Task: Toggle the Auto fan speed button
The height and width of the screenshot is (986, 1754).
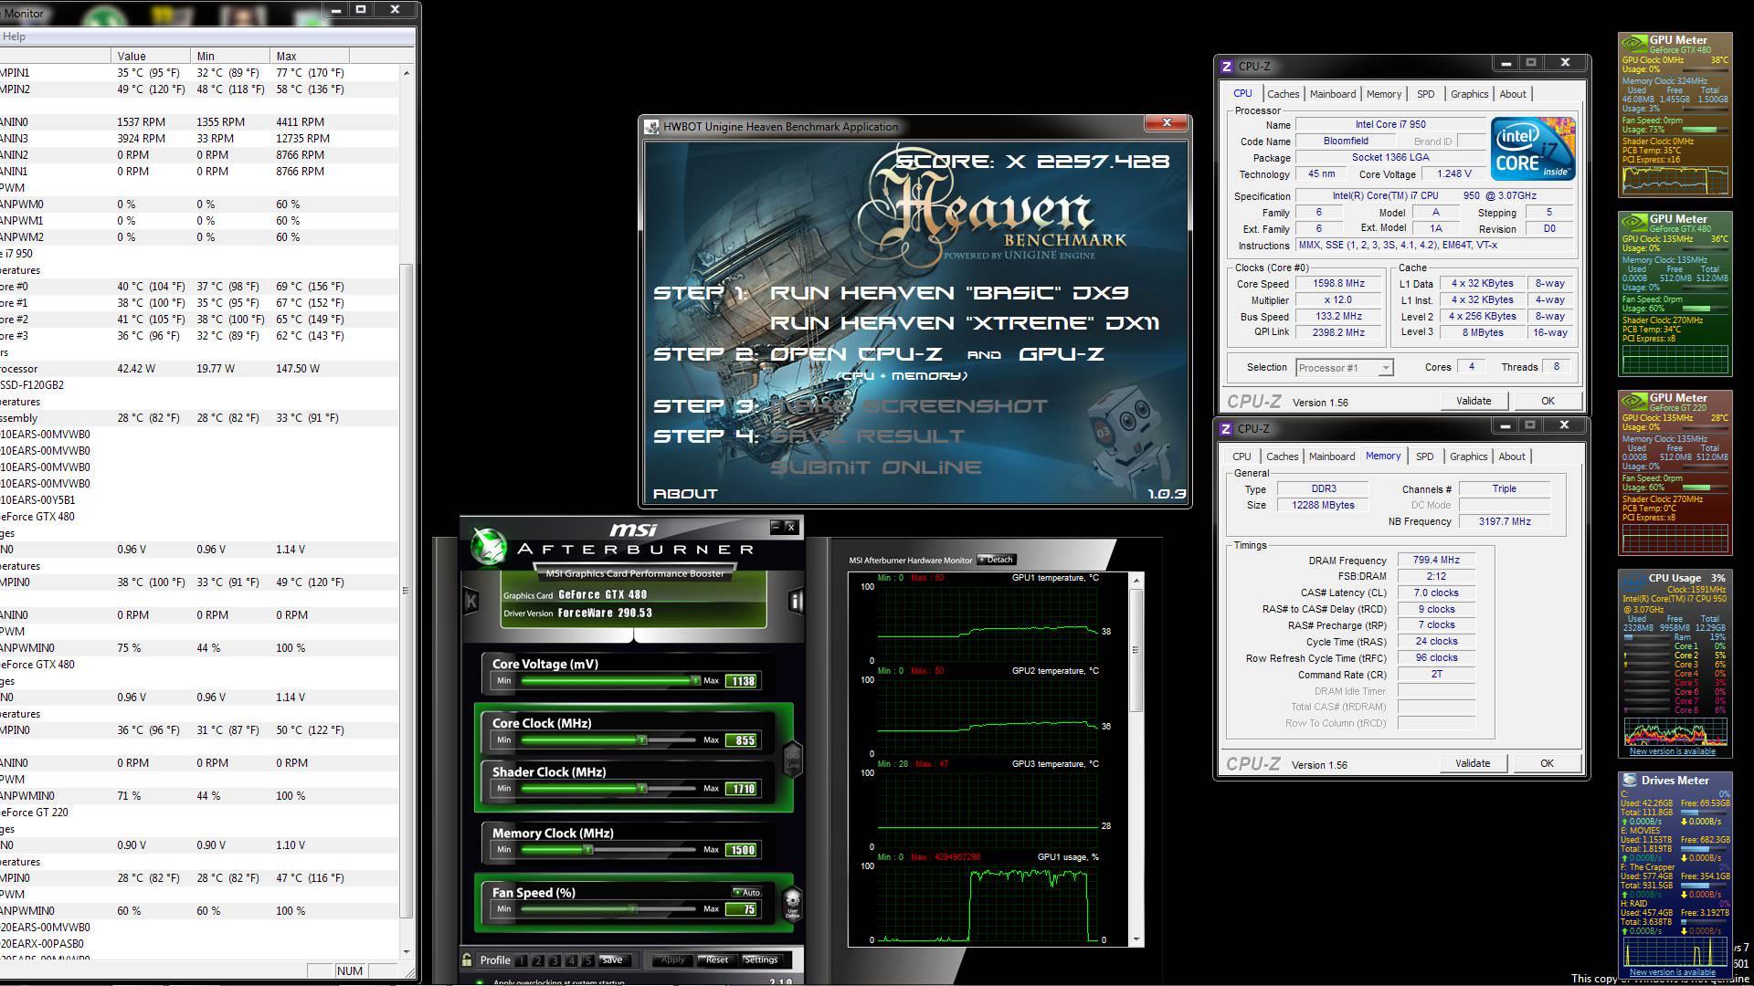Action: tap(746, 892)
